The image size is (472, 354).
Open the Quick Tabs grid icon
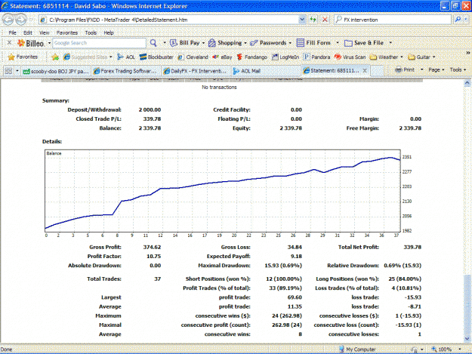[8, 71]
